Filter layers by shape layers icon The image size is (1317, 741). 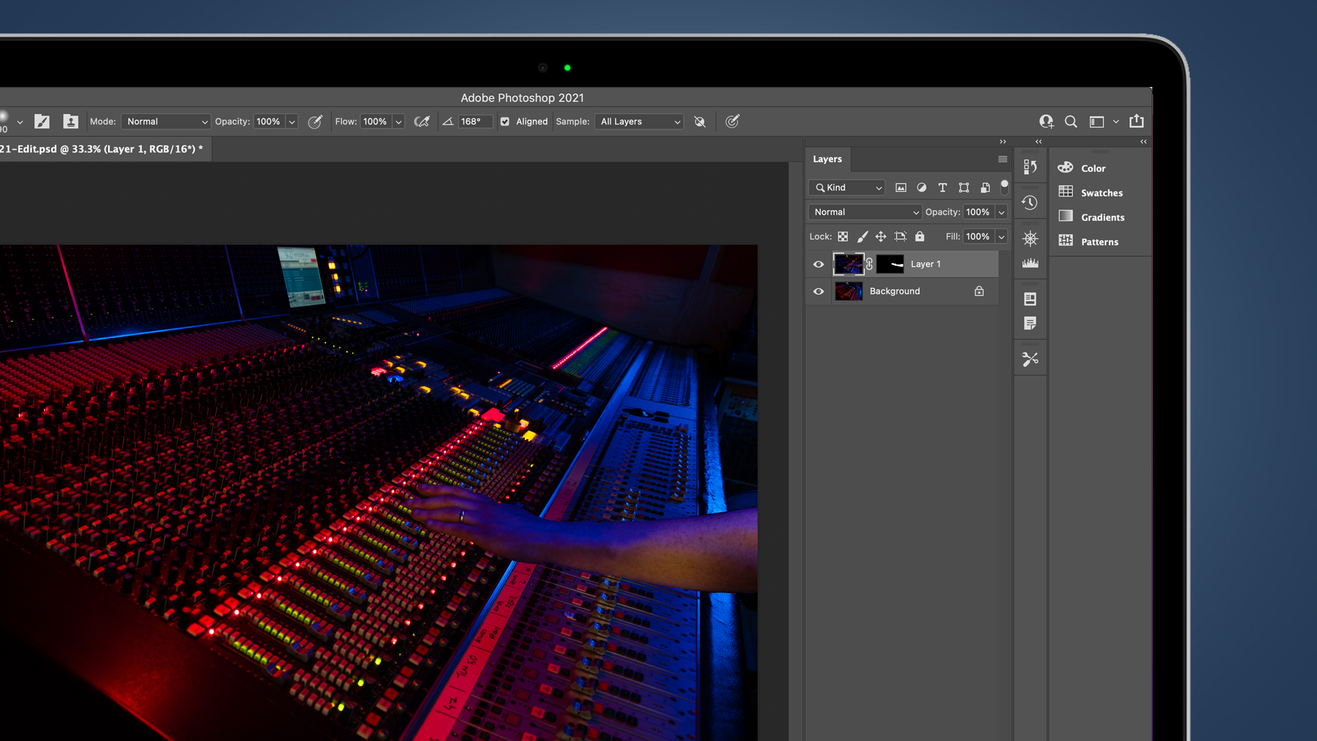click(x=964, y=188)
